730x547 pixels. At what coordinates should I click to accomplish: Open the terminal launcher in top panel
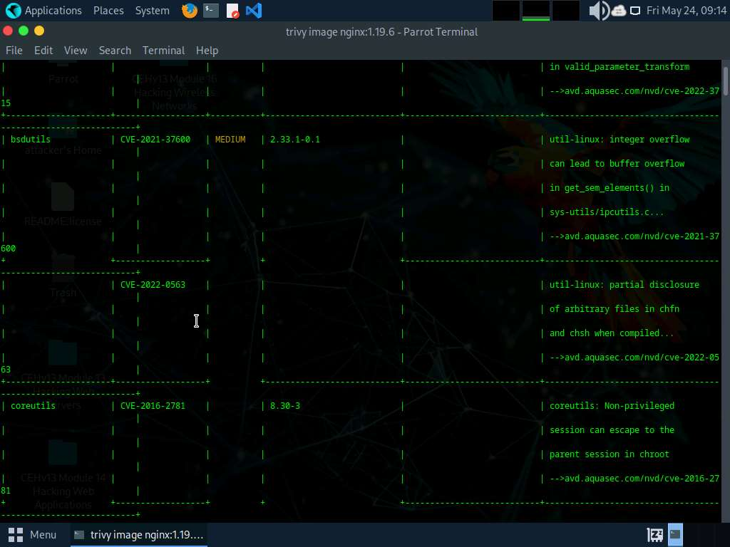[x=210, y=11]
